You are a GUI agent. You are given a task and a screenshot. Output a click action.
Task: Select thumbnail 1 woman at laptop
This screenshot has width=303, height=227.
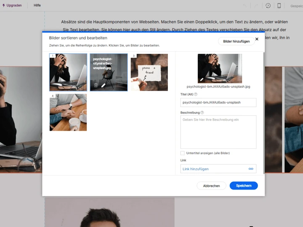[x=68, y=72]
